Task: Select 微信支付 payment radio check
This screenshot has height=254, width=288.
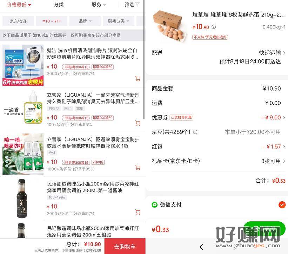Action: click(x=282, y=204)
